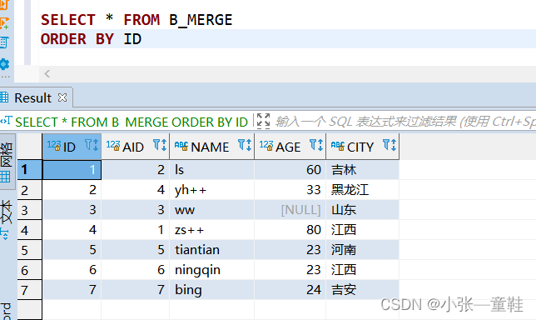Click the left scroll arrow in editor scrollbar
This screenshot has height=320, width=536.
(47, 73)
